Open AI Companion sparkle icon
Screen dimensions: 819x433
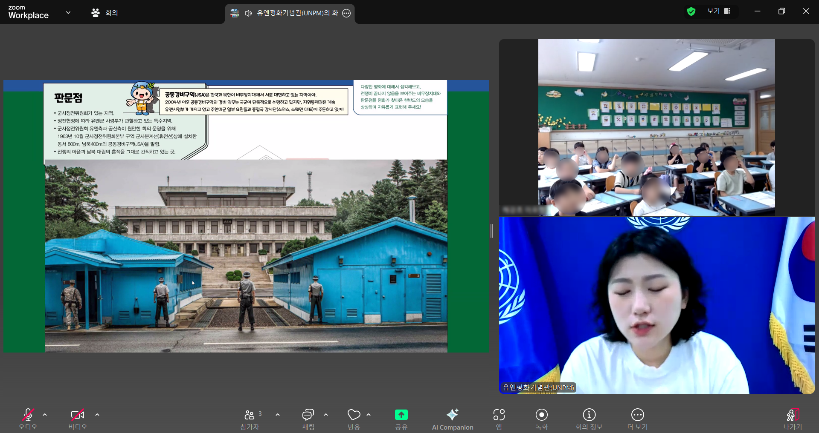pyautogui.click(x=452, y=415)
